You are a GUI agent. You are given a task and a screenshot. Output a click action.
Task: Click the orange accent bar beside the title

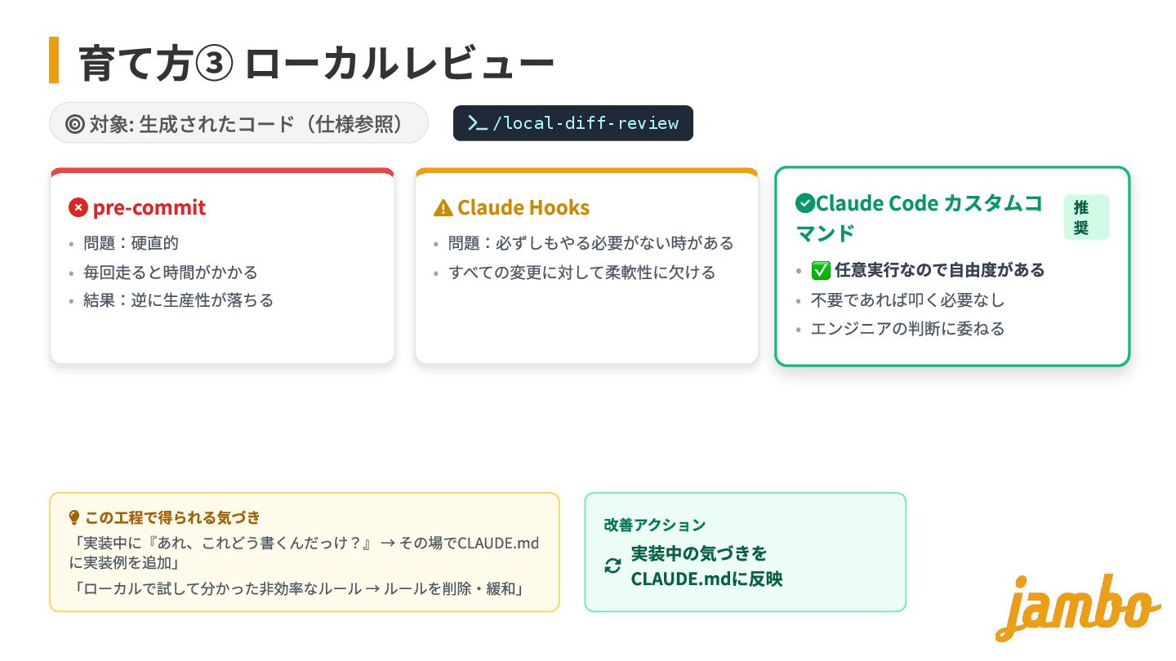(54, 60)
